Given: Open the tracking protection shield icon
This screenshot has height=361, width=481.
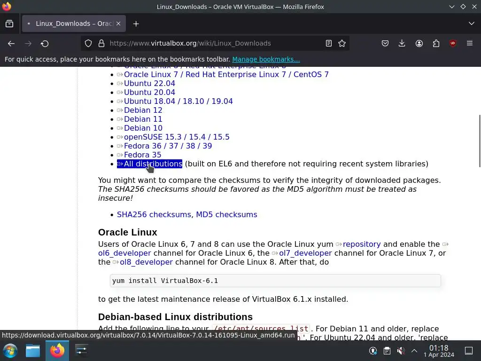Looking at the screenshot, I should coord(88,43).
